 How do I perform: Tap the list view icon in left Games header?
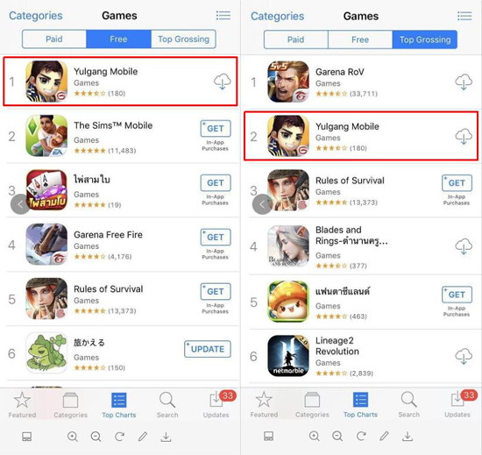[x=223, y=16]
